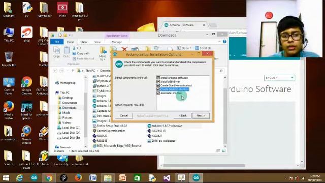Open Music in navigation pane
The height and width of the screenshot is (183, 325).
[x=64, y=113]
